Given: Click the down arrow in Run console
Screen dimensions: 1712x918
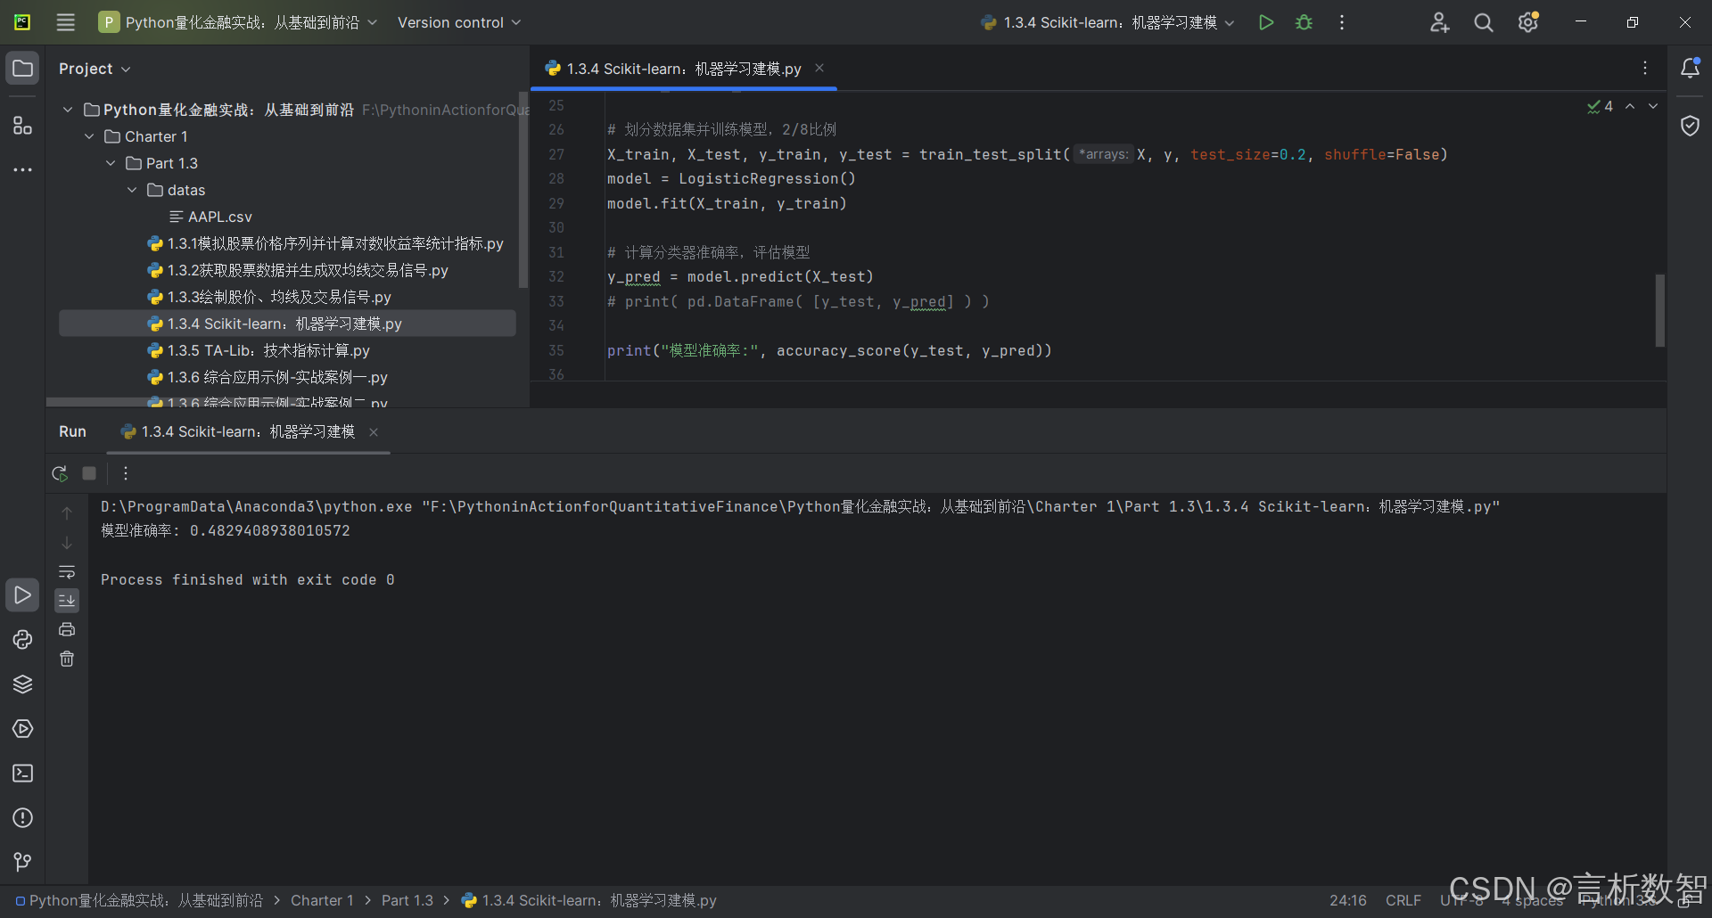Looking at the screenshot, I should [x=67, y=543].
